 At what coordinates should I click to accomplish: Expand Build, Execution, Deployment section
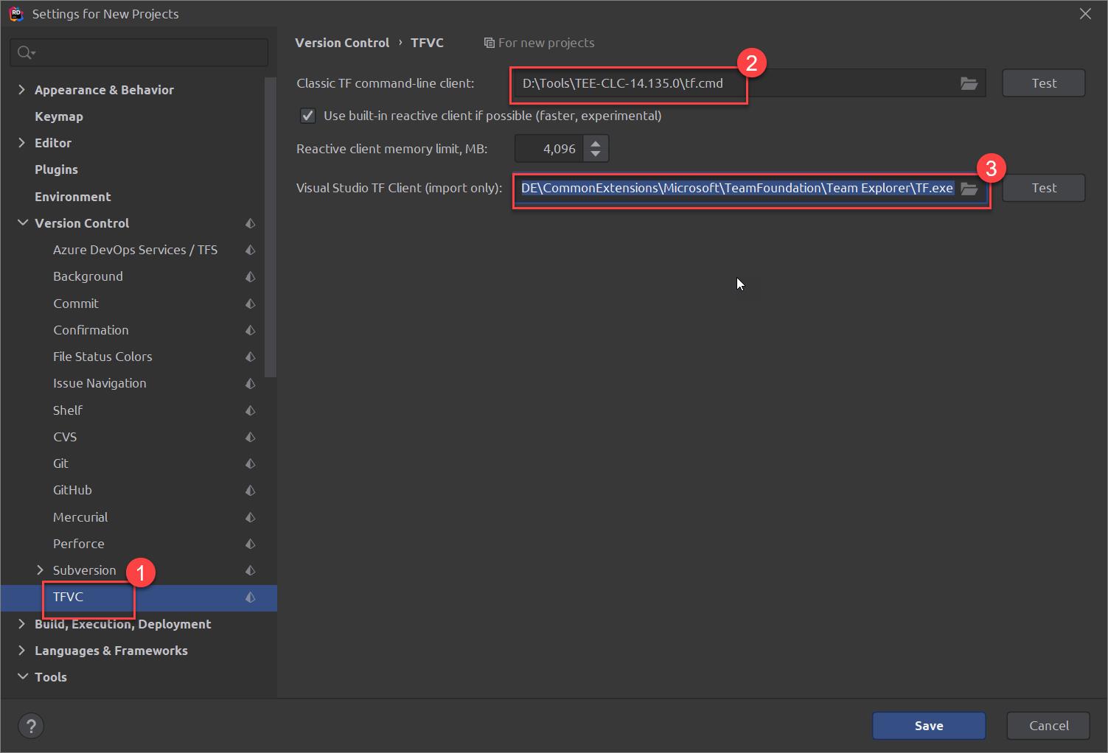coord(21,624)
